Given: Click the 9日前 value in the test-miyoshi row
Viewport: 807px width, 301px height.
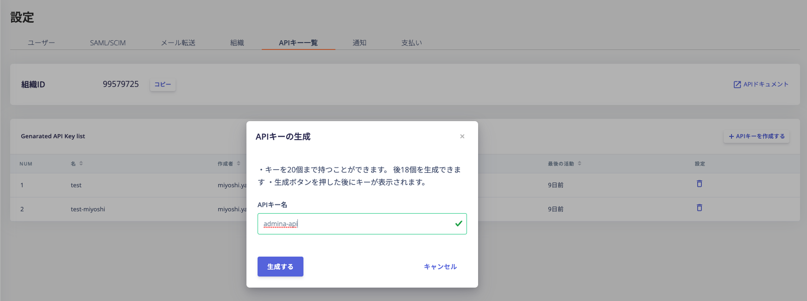Looking at the screenshot, I should click(x=556, y=209).
